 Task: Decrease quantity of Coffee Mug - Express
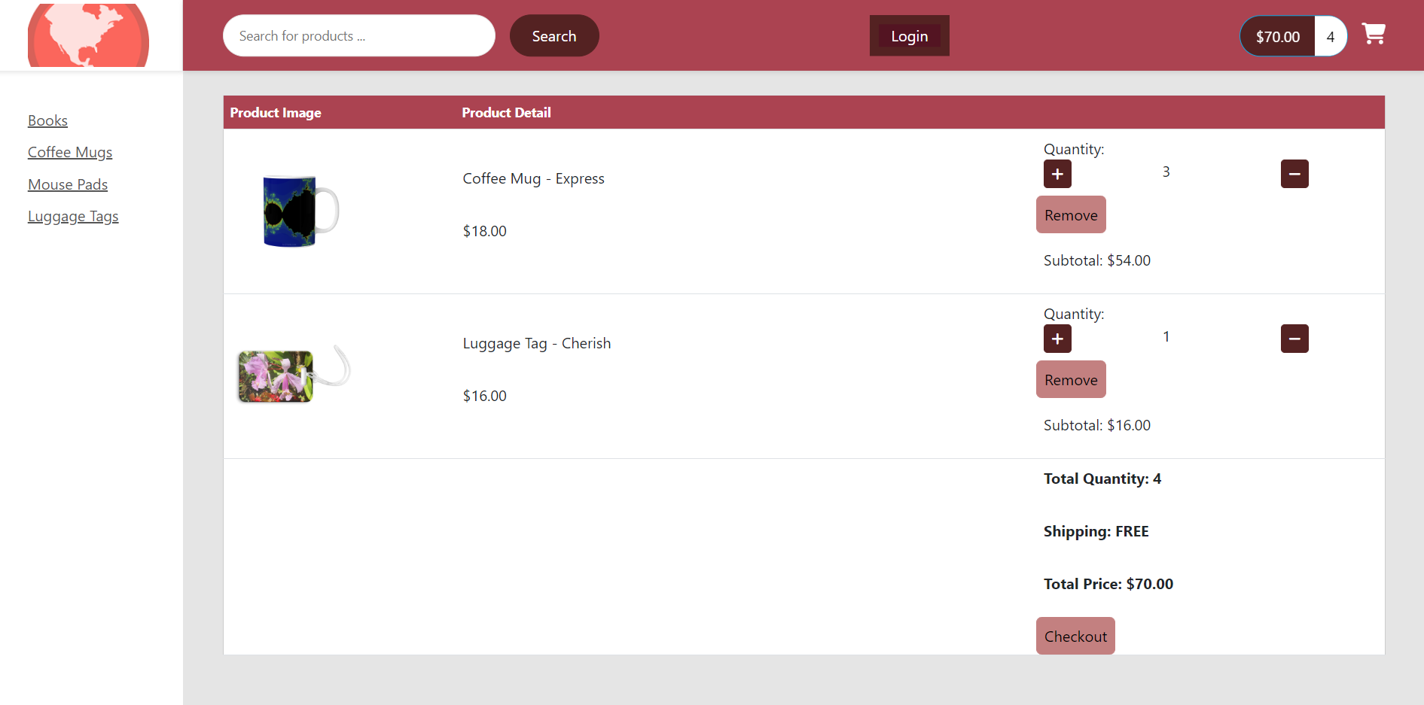(1294, 174)
